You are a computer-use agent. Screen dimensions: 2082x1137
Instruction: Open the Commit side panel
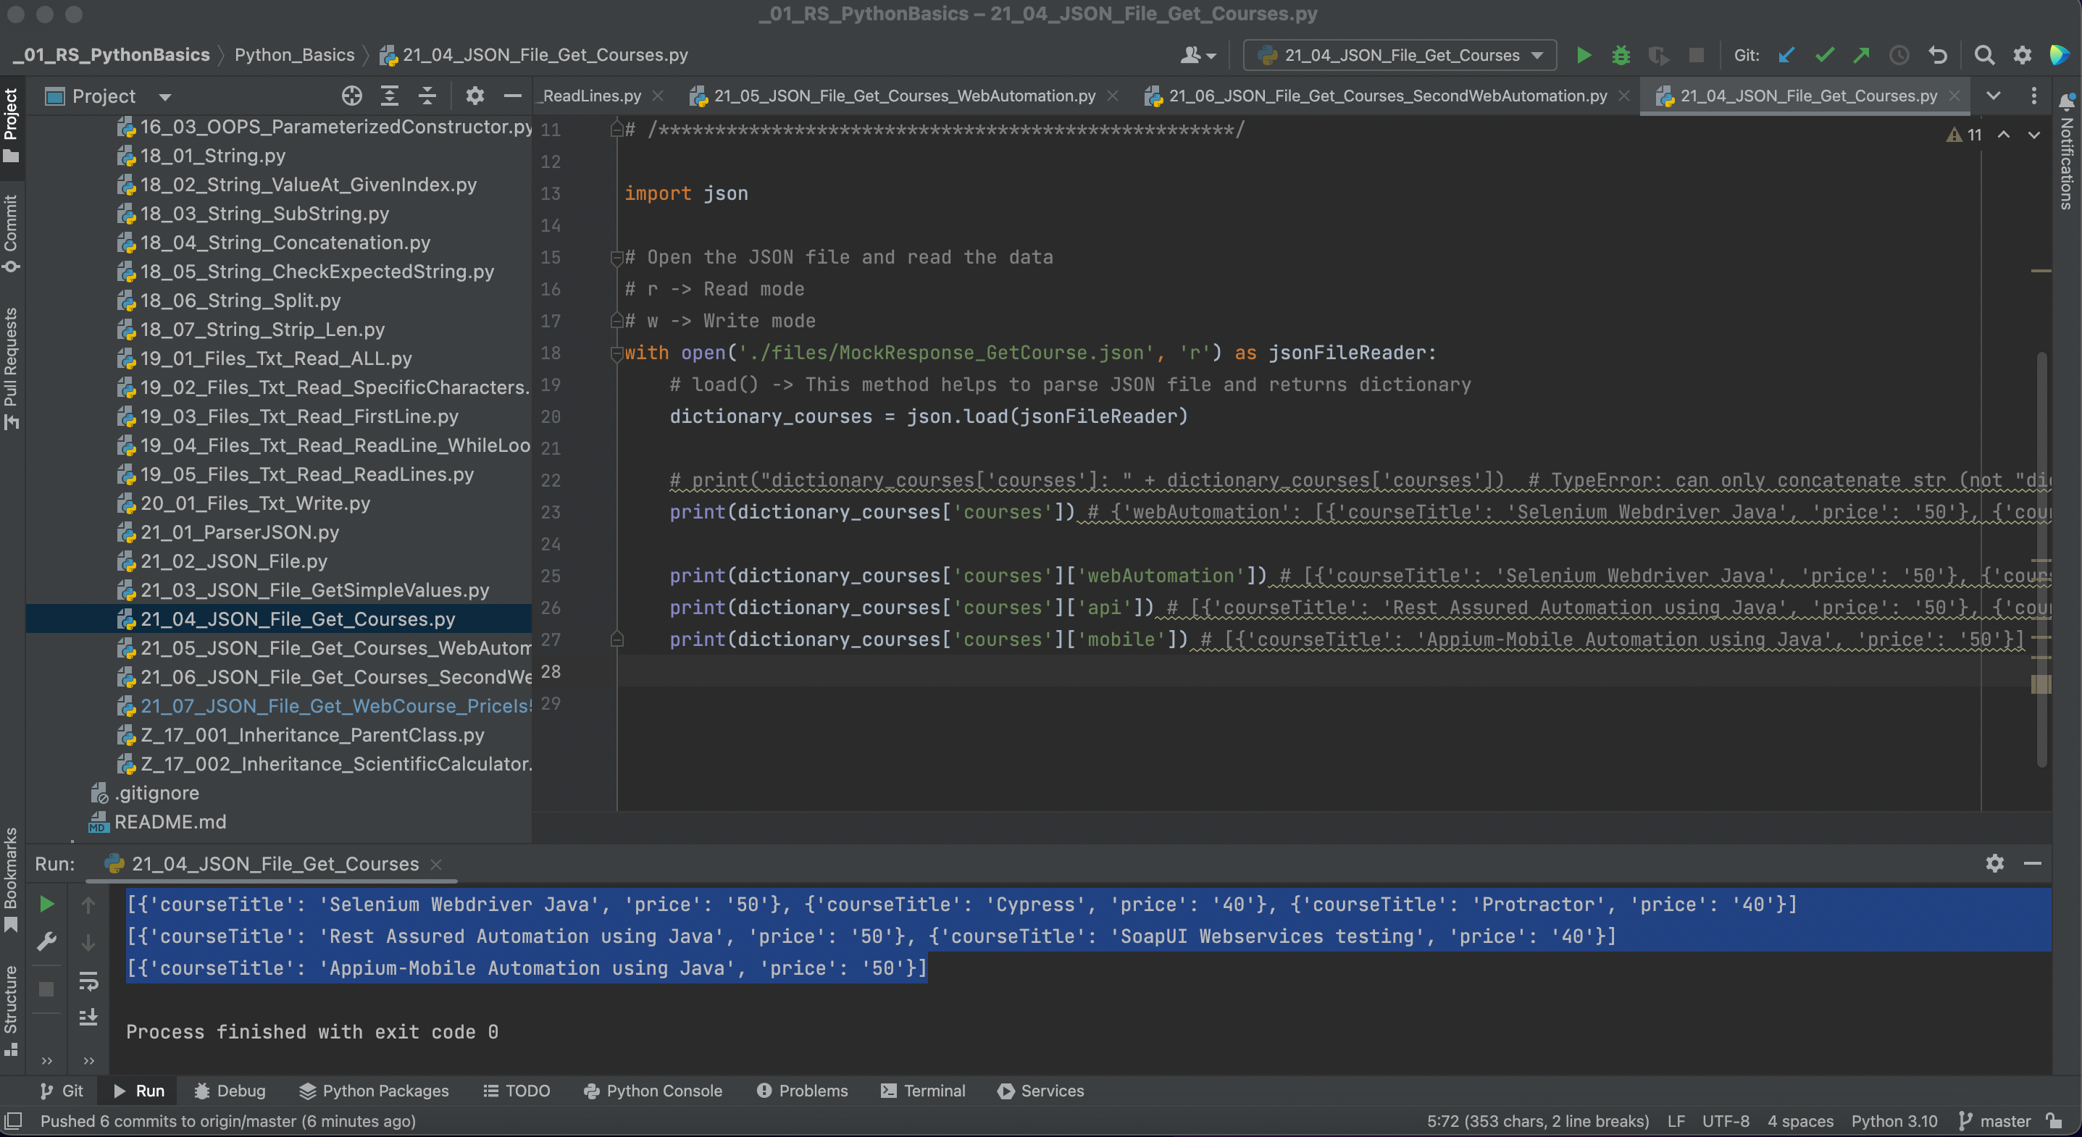point(12,232)
